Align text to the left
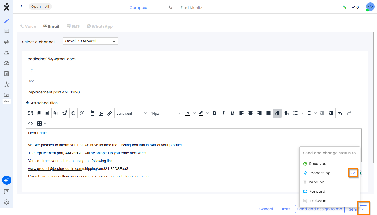 (x=242, y=113)
